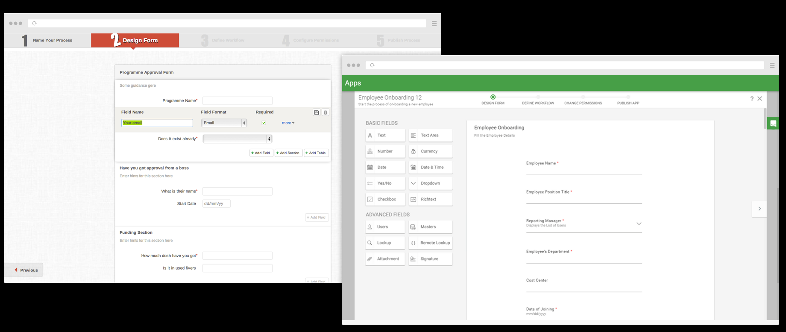Click Add Field in boss approval section

(317, 217)
